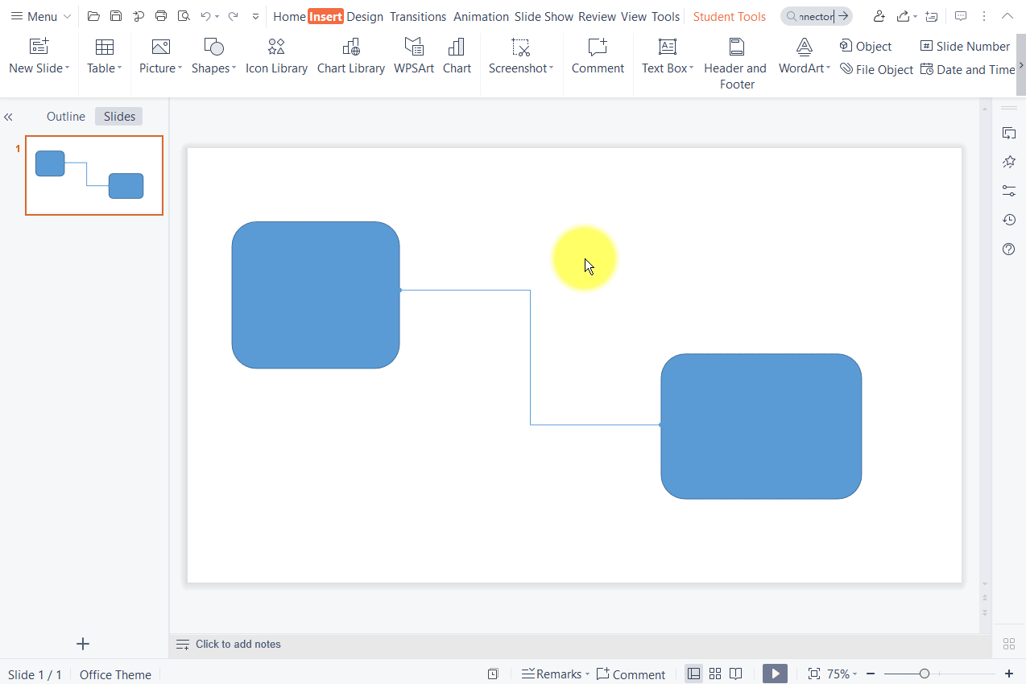Insert WPSArt decorative text
The image size is (1026, 684).
[x=413, y=56]
